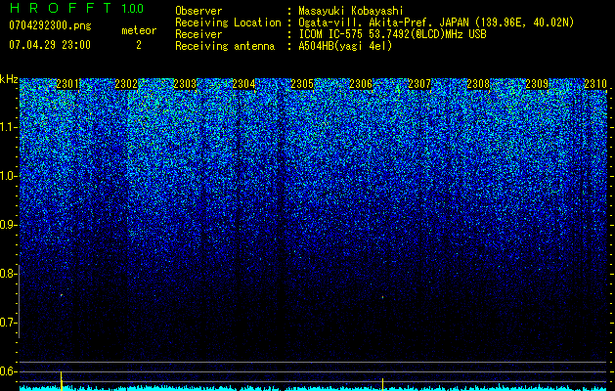
Task: Click the observer name Masayuki Kobayashi
Action: coord(351,11)
